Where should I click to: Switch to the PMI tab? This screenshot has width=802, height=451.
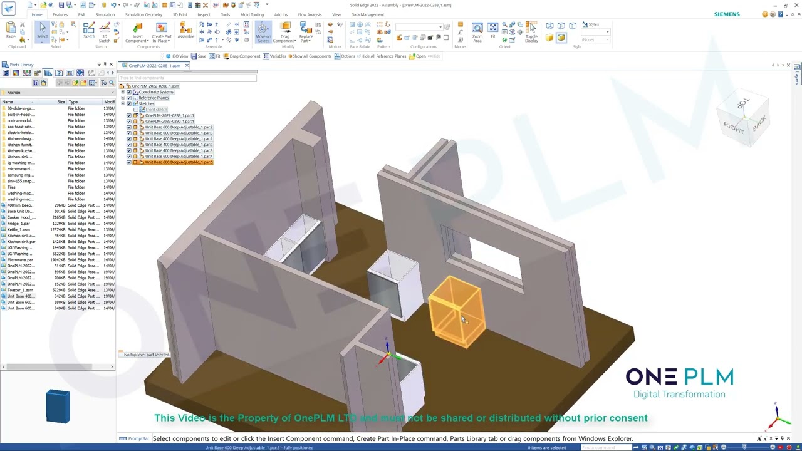81,14
